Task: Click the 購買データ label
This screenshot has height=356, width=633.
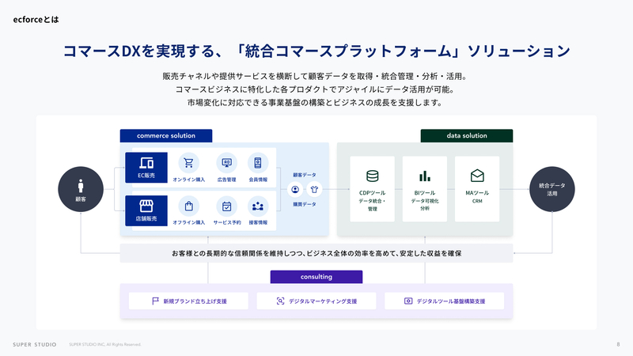Action: 305,204
